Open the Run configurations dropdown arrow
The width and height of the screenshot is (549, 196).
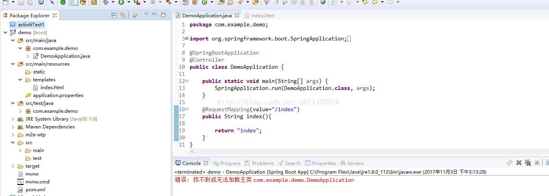128,2
